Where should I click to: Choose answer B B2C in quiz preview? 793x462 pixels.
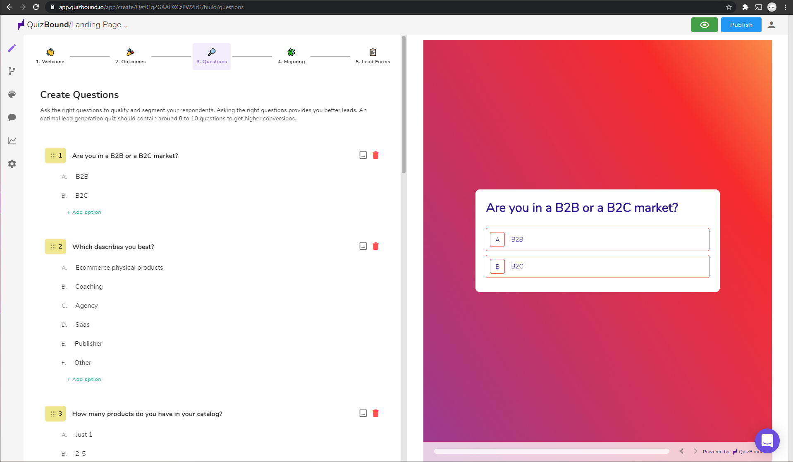[597, 266]
